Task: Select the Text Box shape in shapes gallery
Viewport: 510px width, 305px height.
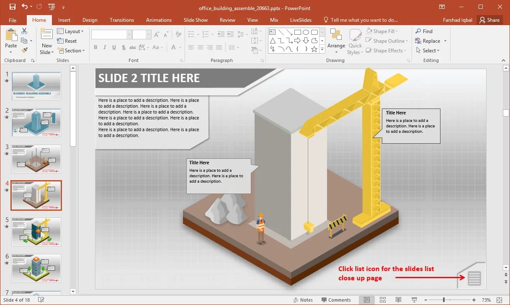Action: 273,32
